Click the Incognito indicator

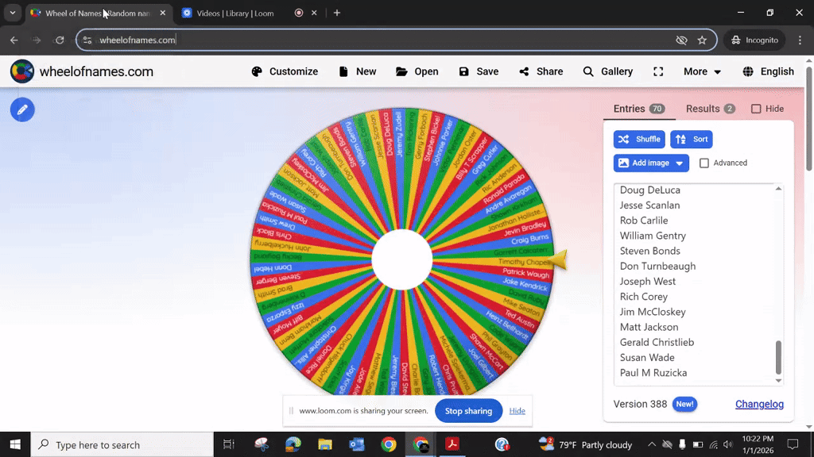[755, 40]
